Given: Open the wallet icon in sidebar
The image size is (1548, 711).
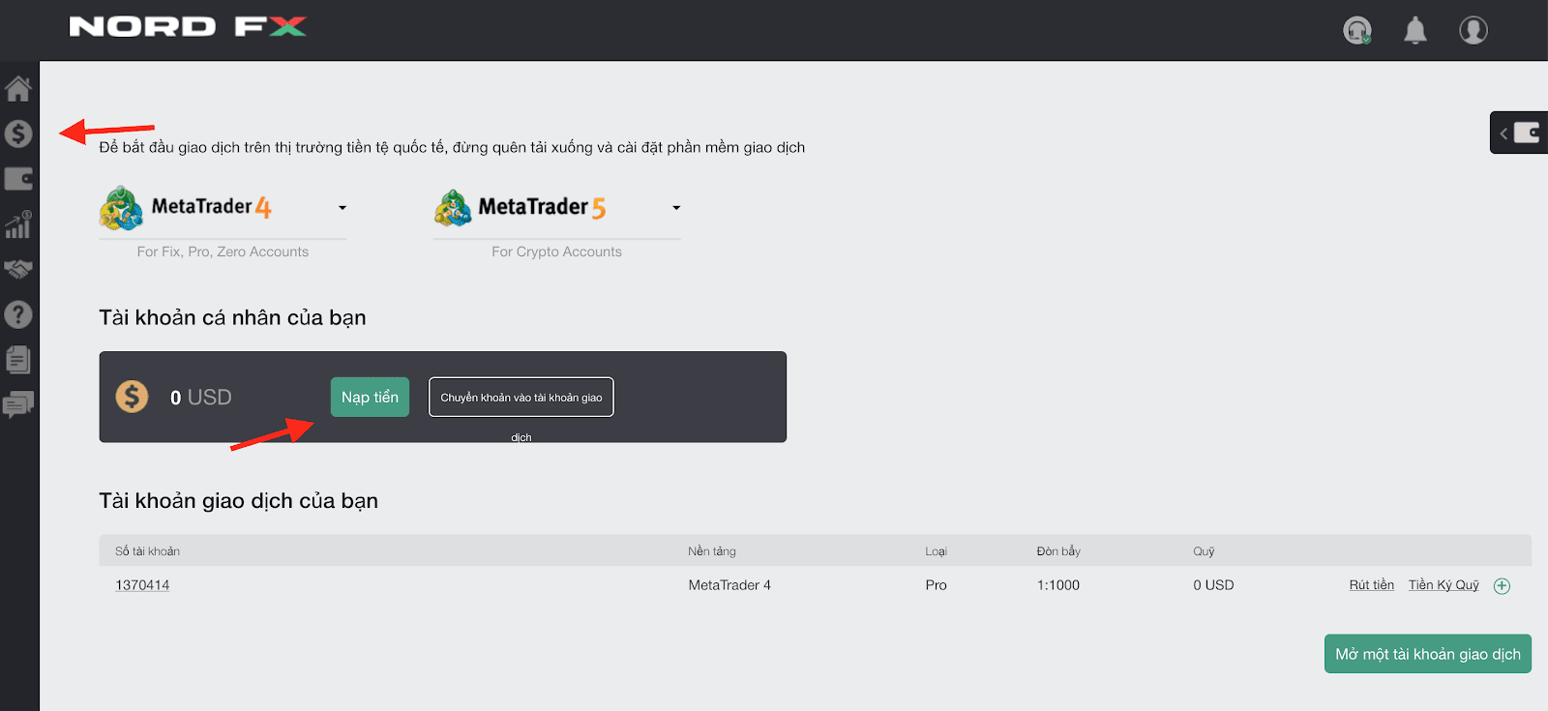Looking at the screenshot, I should [18, 179].
